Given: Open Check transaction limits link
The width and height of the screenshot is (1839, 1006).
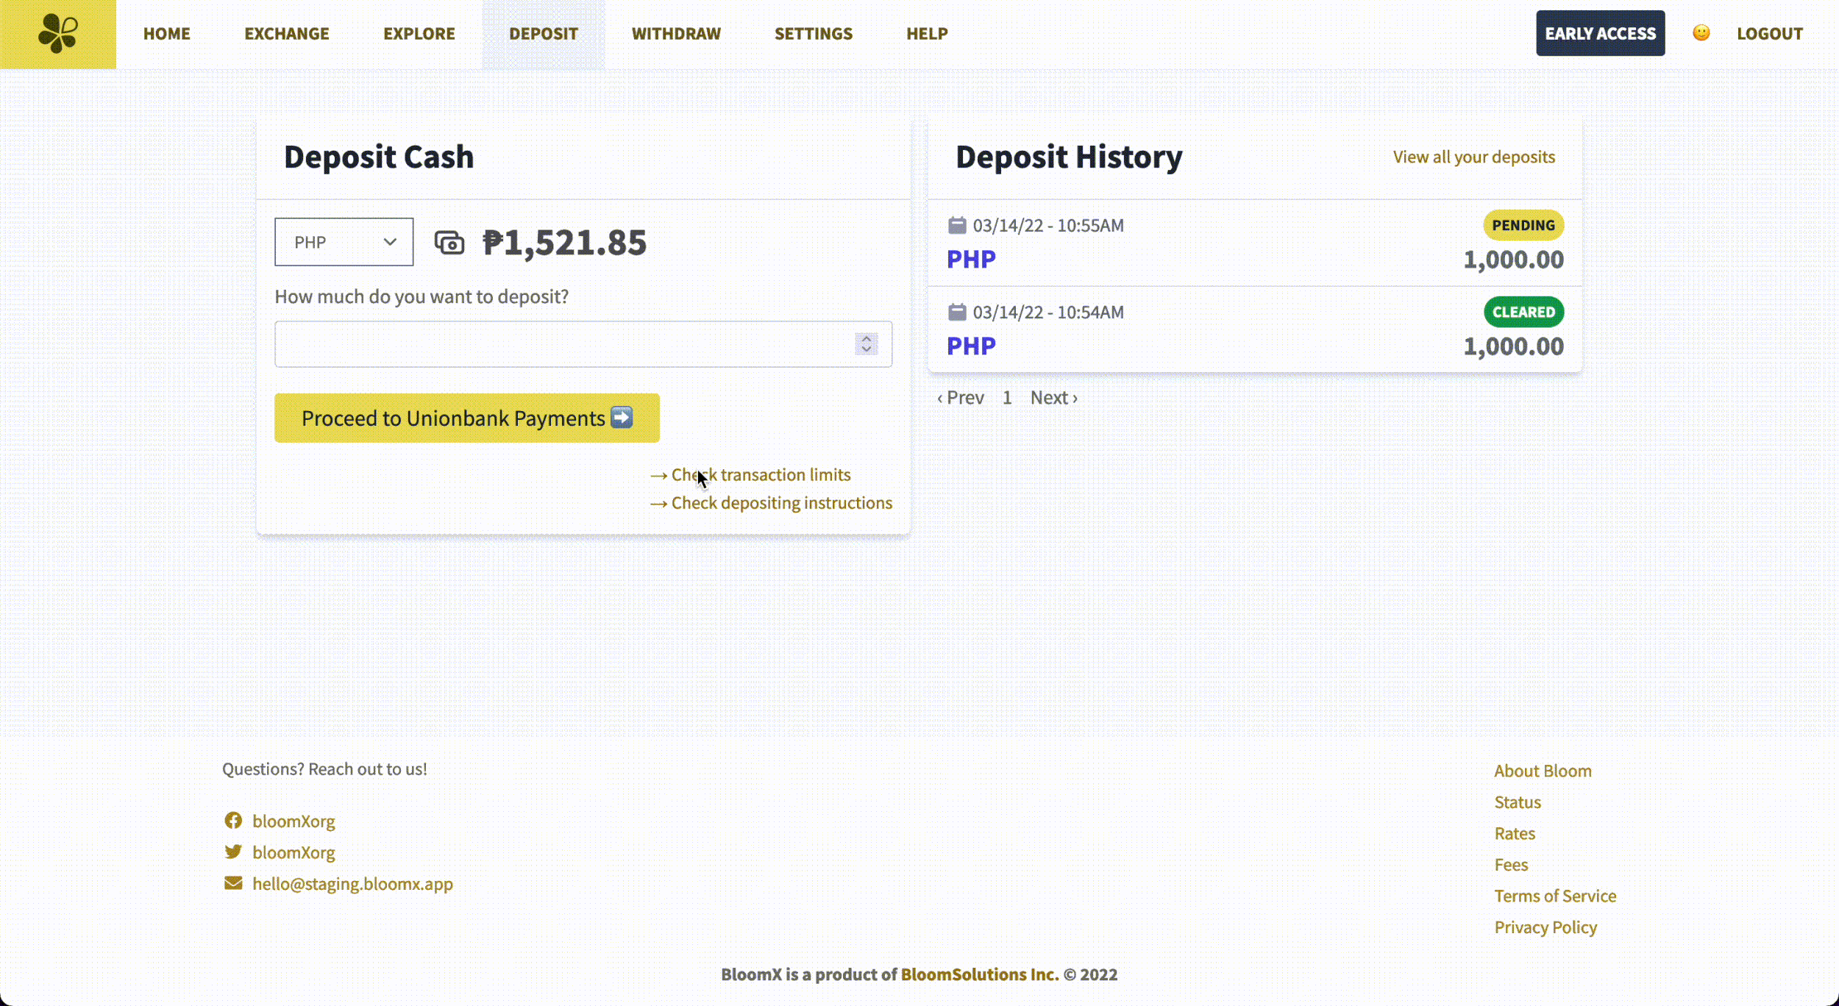Looking at the screenshot, I should [760, 474].
